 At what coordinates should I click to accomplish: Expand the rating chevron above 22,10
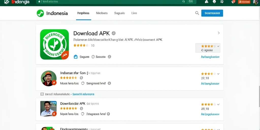[218, 74]
